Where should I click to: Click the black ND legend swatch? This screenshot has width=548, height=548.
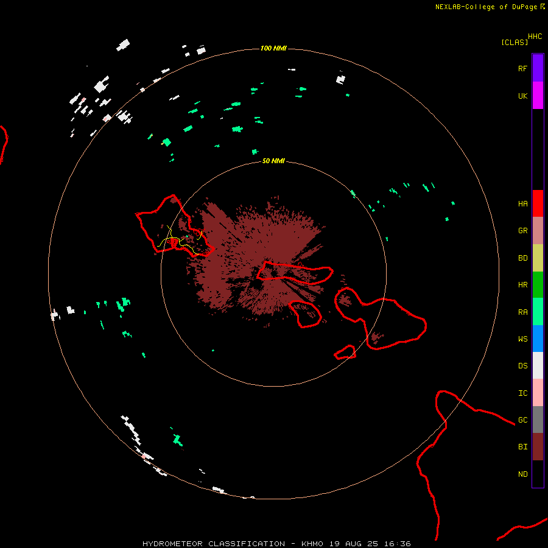538,474
